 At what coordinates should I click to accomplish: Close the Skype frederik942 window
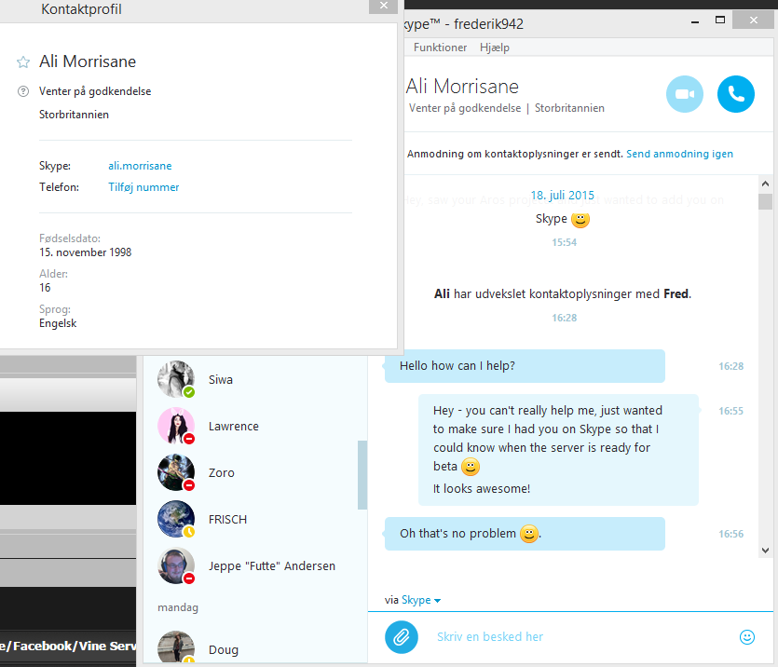click(753, 20)
